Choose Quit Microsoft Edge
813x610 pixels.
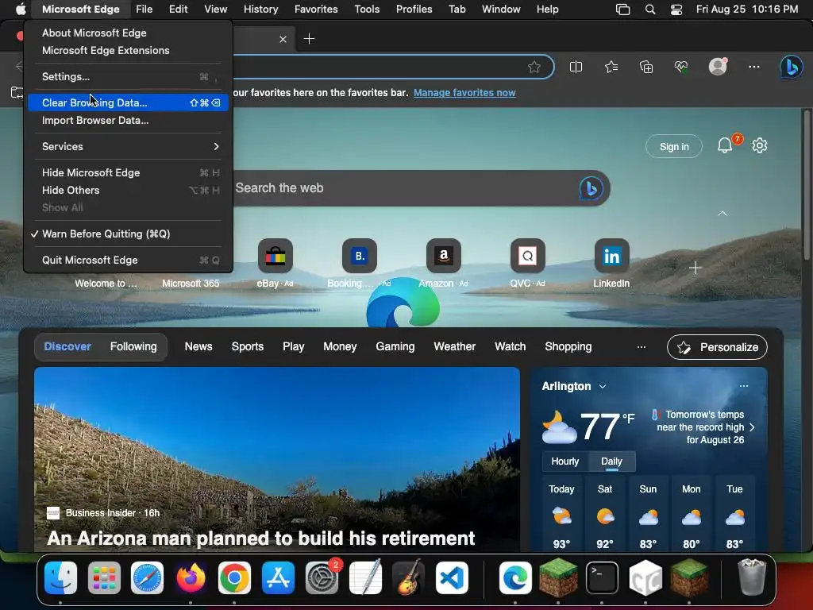point(129,260)
